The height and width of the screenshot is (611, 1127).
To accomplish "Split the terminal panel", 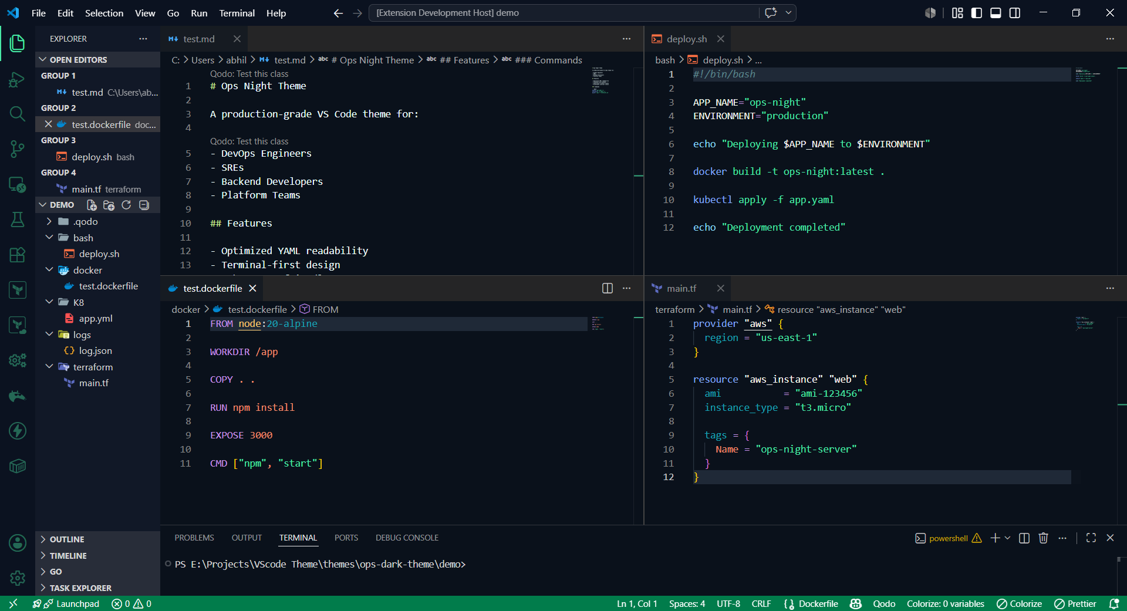I will 1024,538.
